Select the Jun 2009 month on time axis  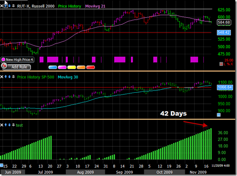pyautogui.click(x=13, y=172)
